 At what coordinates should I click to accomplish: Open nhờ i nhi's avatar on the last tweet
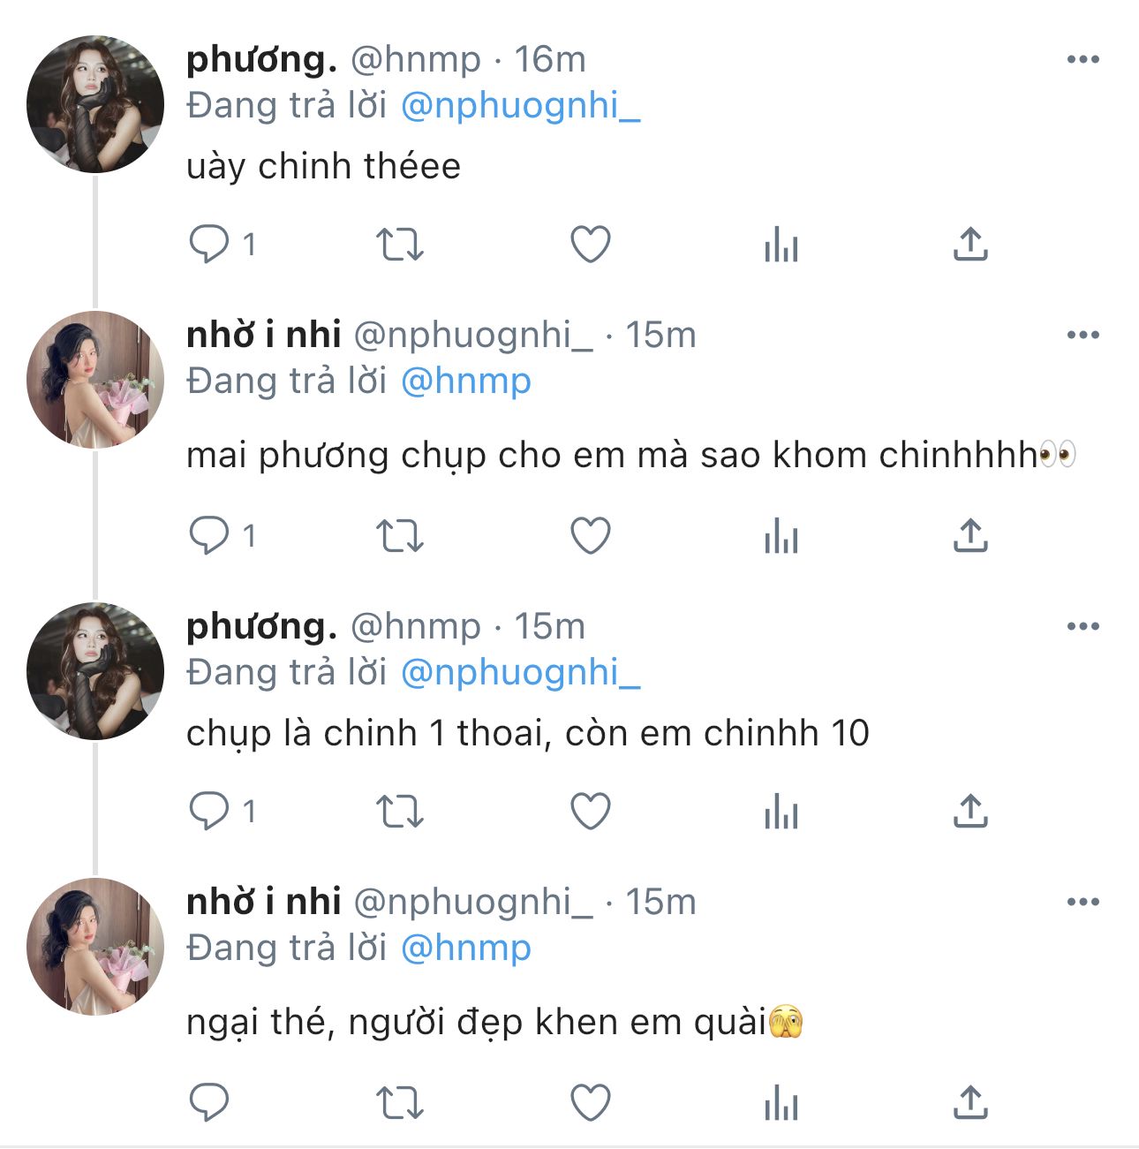click(x=95, y=947)
